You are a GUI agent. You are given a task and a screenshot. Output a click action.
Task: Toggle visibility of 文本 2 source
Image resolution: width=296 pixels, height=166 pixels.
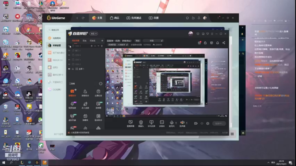[69, 64]
